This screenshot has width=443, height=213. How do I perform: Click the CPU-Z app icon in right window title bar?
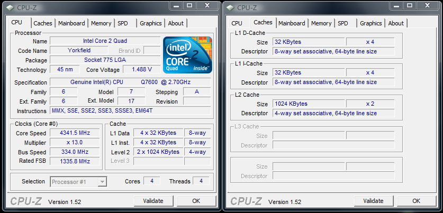click(231, 7)
